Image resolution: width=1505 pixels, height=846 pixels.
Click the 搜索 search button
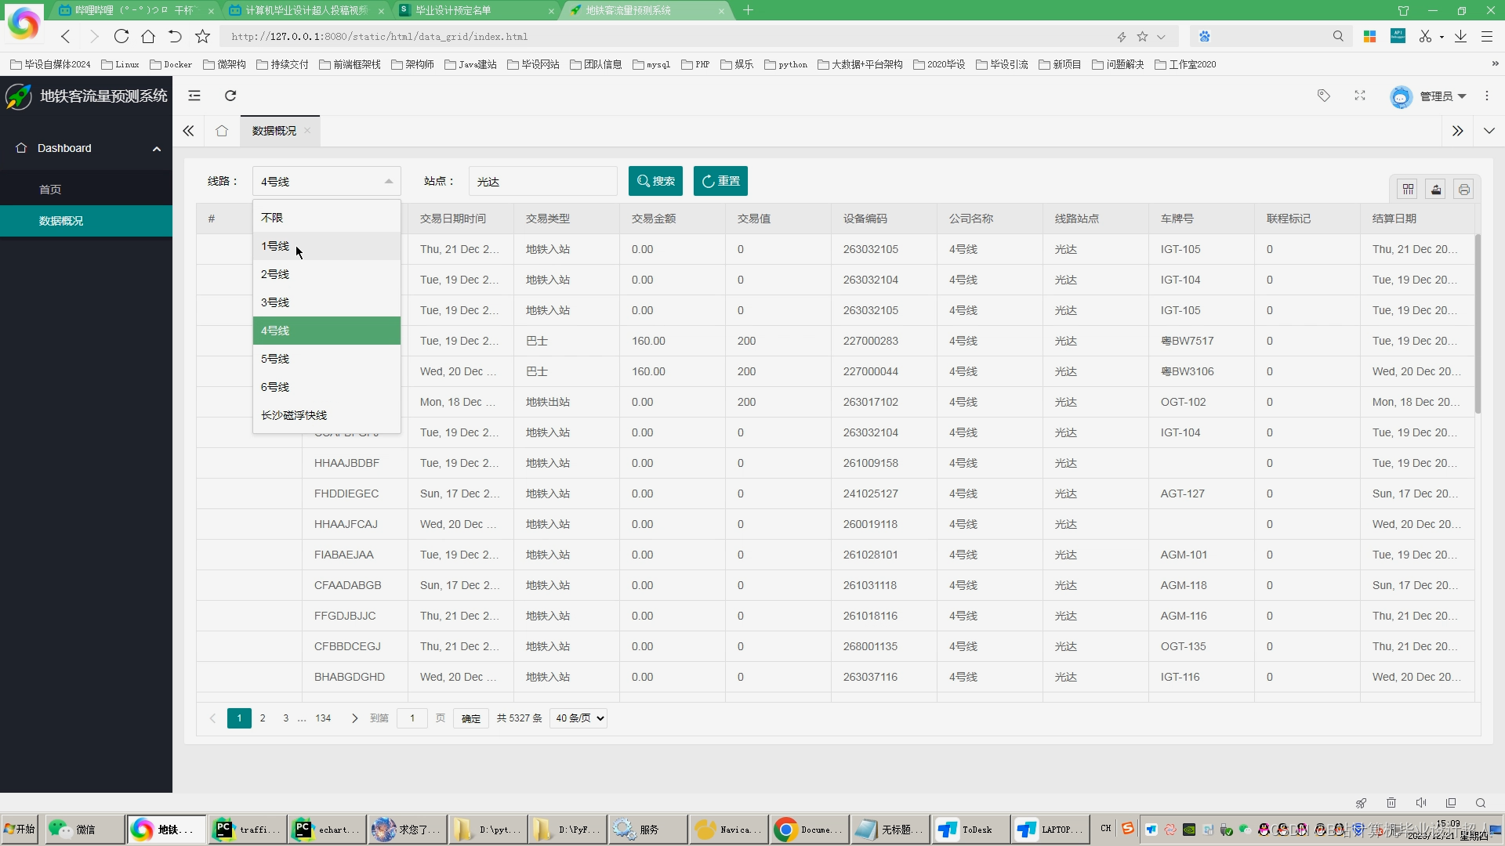pos(655,181)
